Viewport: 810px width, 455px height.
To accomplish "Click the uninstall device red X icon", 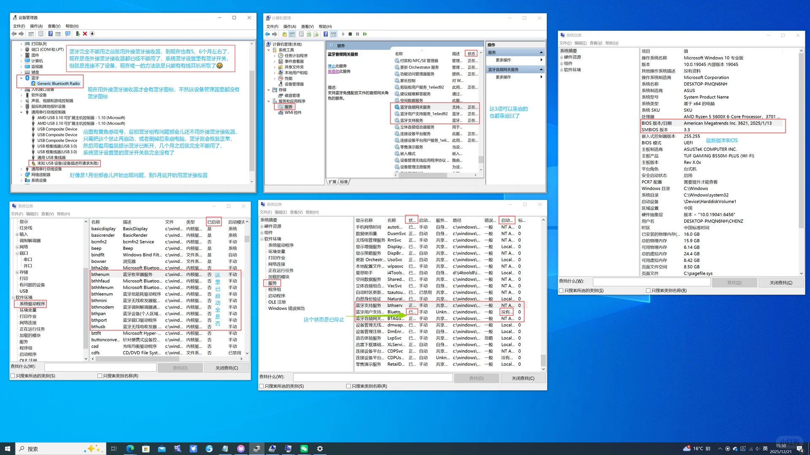I will [x=84, y=34].
